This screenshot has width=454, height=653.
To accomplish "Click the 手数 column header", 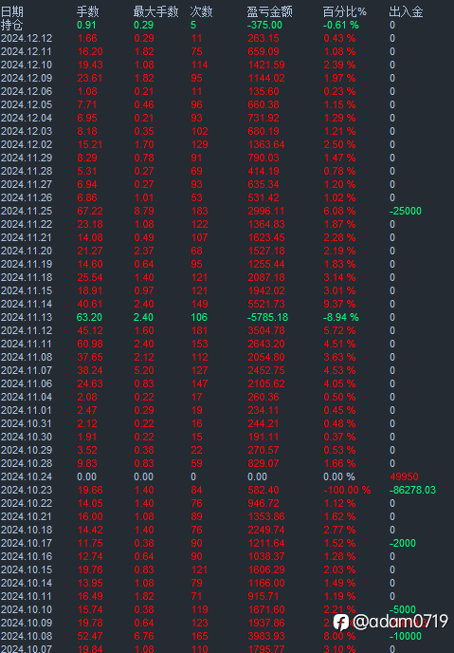I will pyautogui.click(x=88, y=11).
